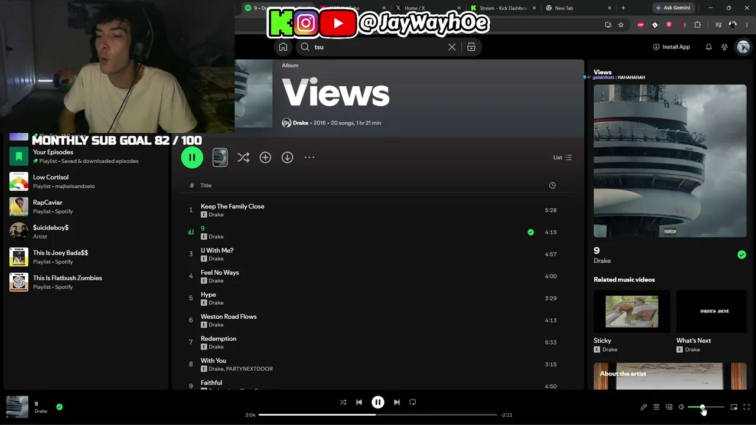Viewport: 756px width, 425px height.
Task: Open Your Episodes in the library
Action: 86,156
